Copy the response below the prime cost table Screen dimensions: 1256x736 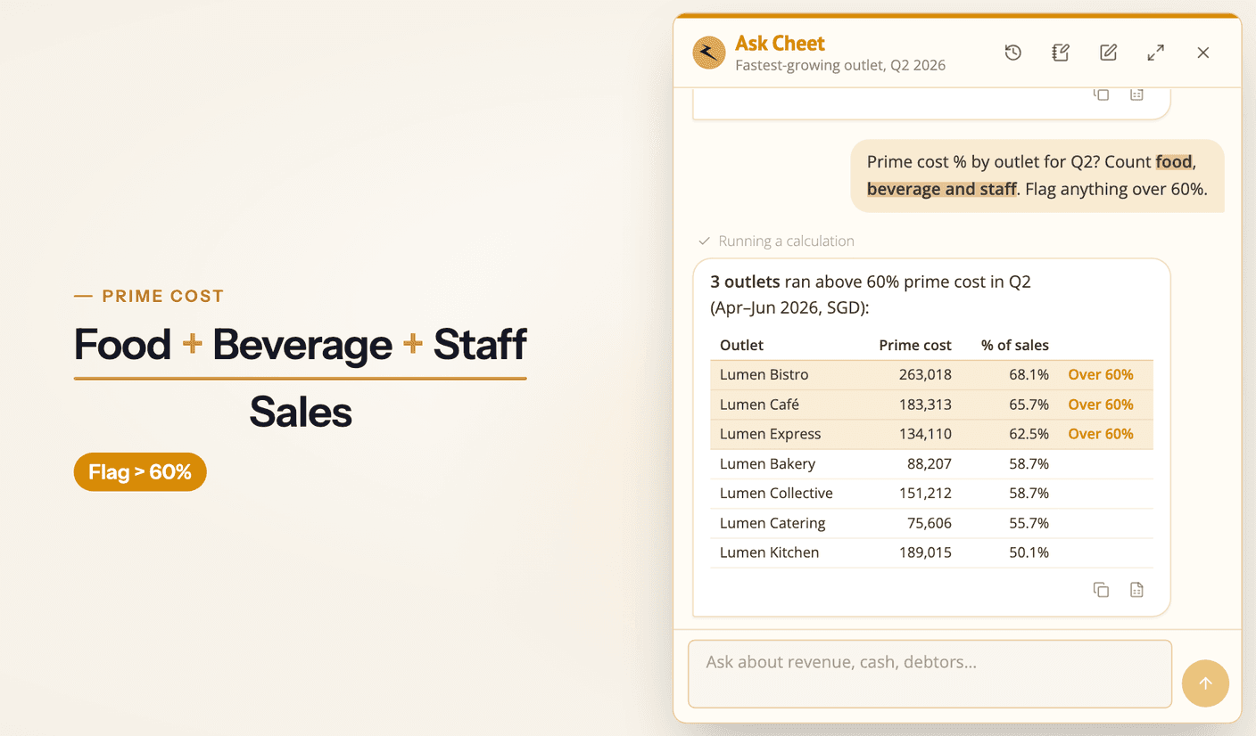1102,590
